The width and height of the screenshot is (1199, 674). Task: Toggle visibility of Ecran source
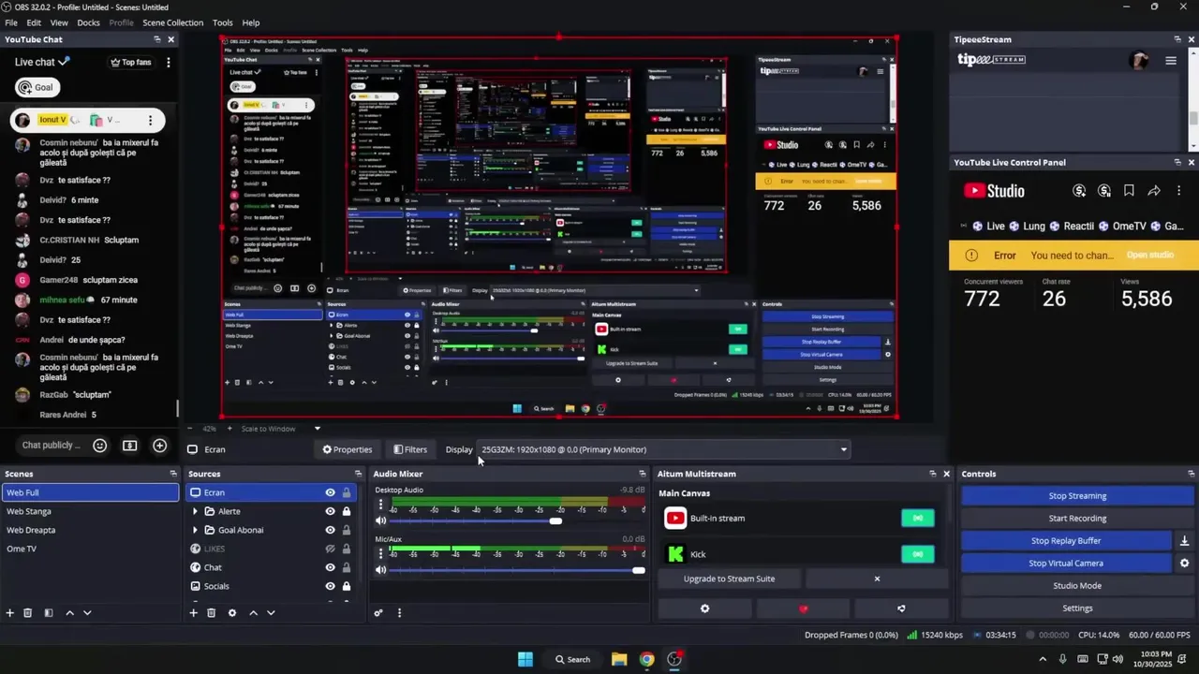330,492
